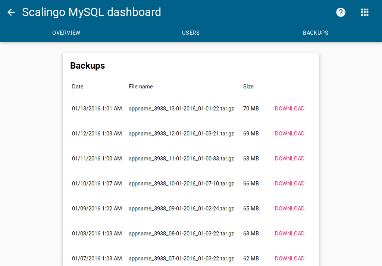
Task: Download appname_3938_10-01-2016_01-07-10.tar.gz
Action: pos(289,184)
